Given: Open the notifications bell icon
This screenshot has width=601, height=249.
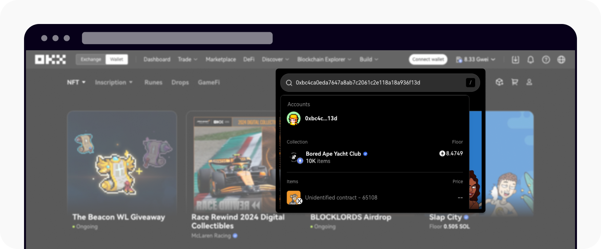Looking at the screenshot, I should [x=530, y=60].
